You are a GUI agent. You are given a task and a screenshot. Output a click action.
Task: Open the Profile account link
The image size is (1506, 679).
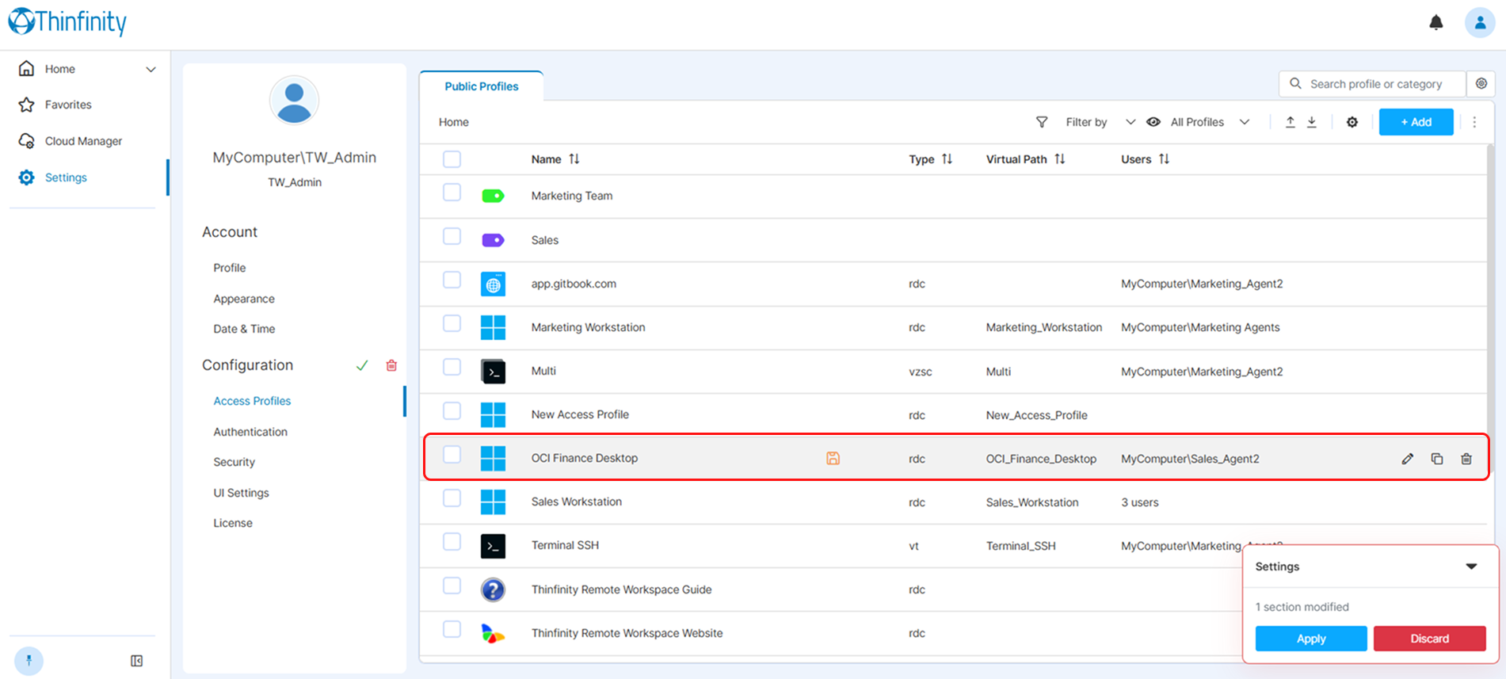pyautogui.click(x=230, y=268)
